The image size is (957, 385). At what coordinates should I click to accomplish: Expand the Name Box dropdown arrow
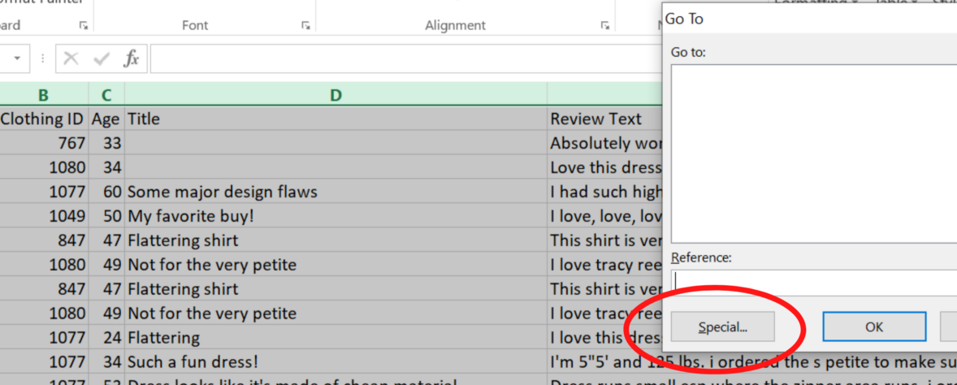click(17, 58)
